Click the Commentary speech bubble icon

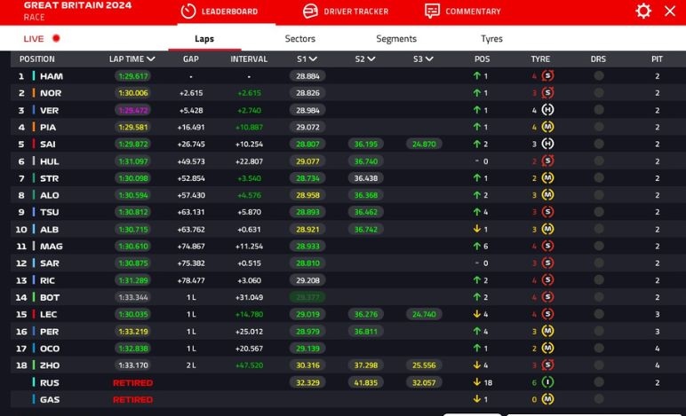[x=432, y=12]
